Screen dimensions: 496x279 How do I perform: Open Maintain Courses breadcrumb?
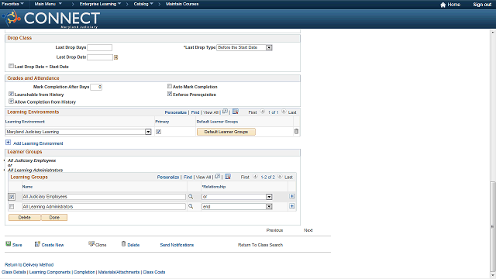click(182, 4)
